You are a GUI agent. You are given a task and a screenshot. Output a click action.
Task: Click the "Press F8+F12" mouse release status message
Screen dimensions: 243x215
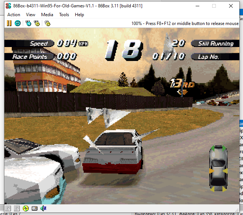click(185, 24)
